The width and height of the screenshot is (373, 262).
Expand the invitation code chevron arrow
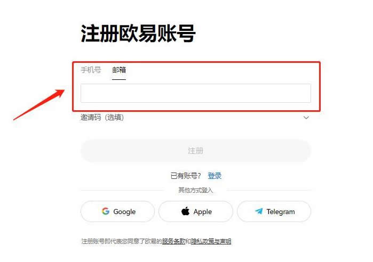click(x=306, y=118)
